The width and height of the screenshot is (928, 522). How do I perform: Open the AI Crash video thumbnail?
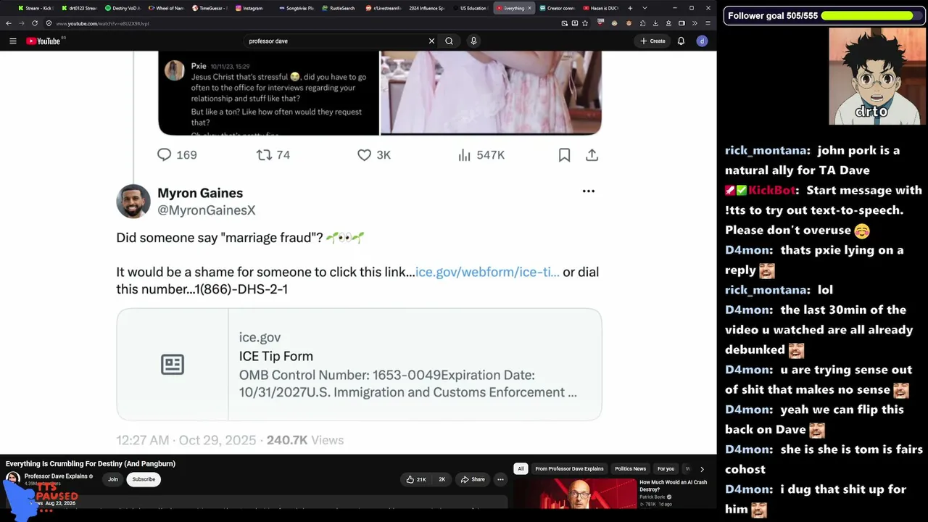click(575, 494)
